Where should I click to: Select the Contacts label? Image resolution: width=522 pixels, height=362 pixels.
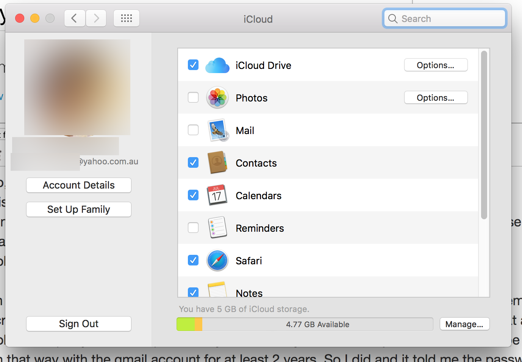pos(256,163)
